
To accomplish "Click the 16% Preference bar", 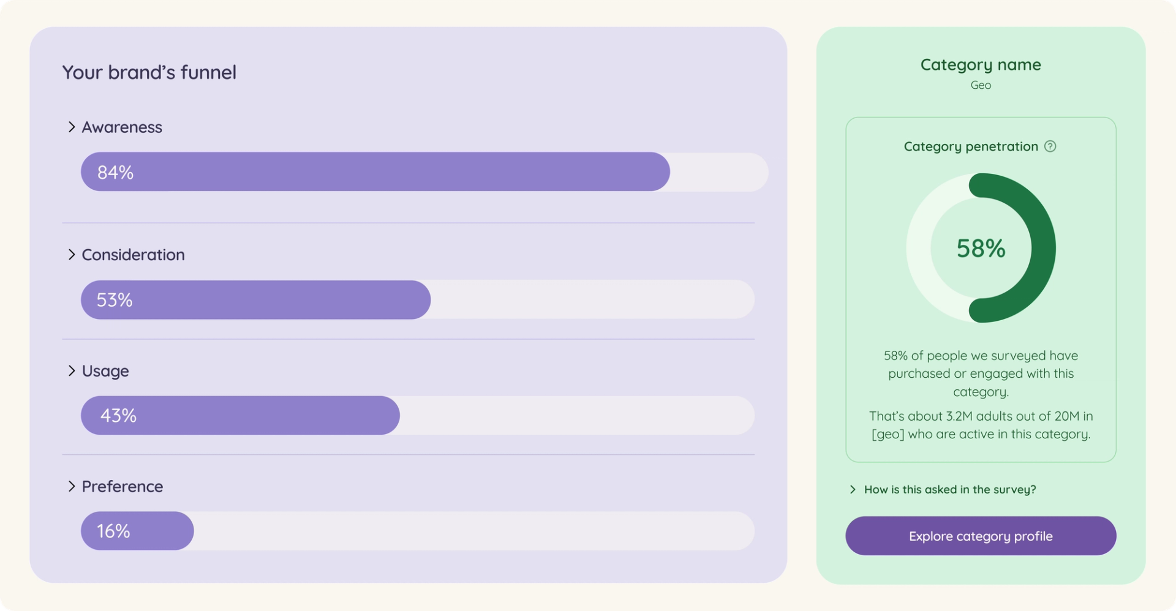I will (x=418, y=531).
